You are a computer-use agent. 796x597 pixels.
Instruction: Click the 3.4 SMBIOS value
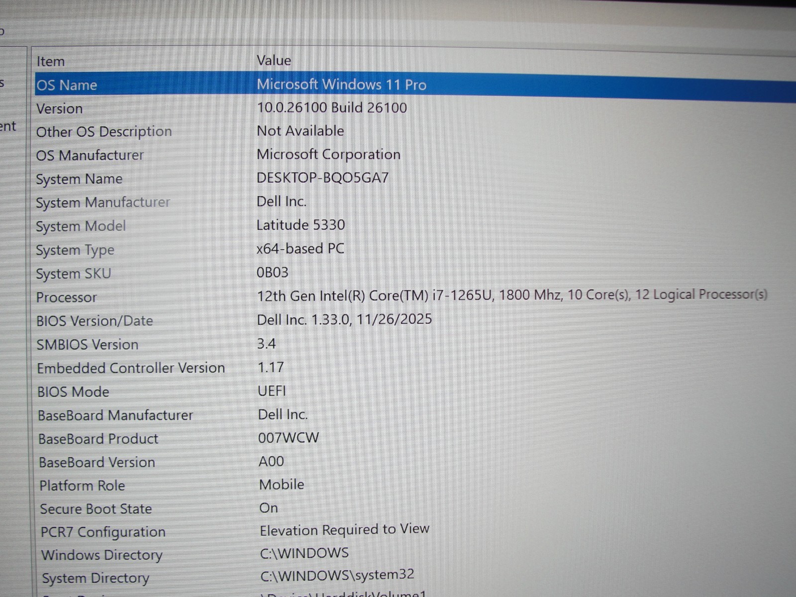point(267,344)
